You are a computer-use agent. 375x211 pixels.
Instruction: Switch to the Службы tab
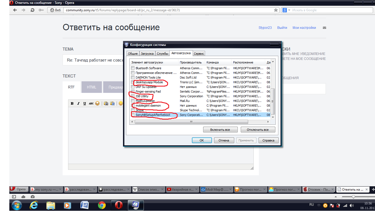163,54
